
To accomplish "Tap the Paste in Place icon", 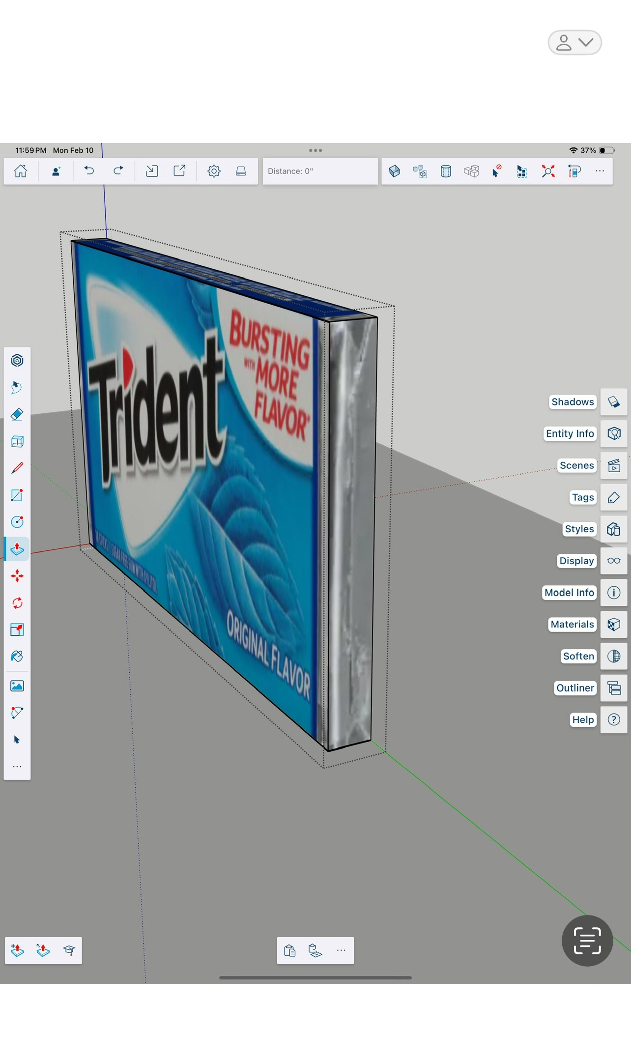I will click(x=315, y=950).
